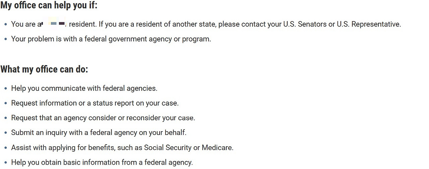Click the bullet before "You are a"
This screenshot has height=169, width=429.
click(6, 24)
